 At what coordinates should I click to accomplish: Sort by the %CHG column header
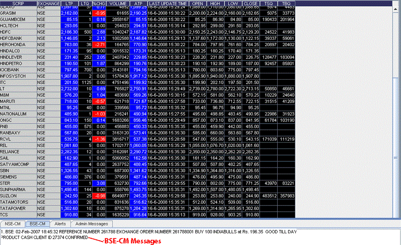[99, 3]
